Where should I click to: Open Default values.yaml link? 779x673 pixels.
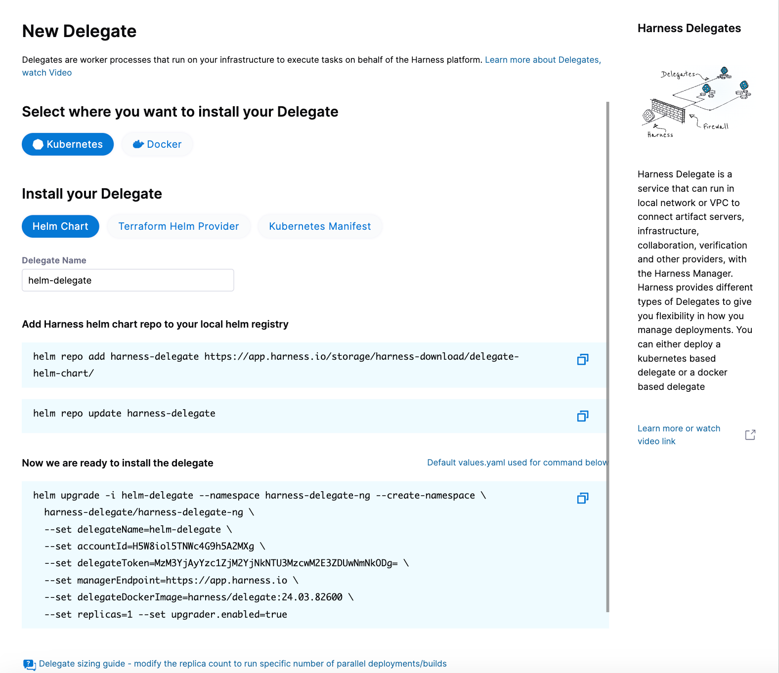(x=517, y=463)
